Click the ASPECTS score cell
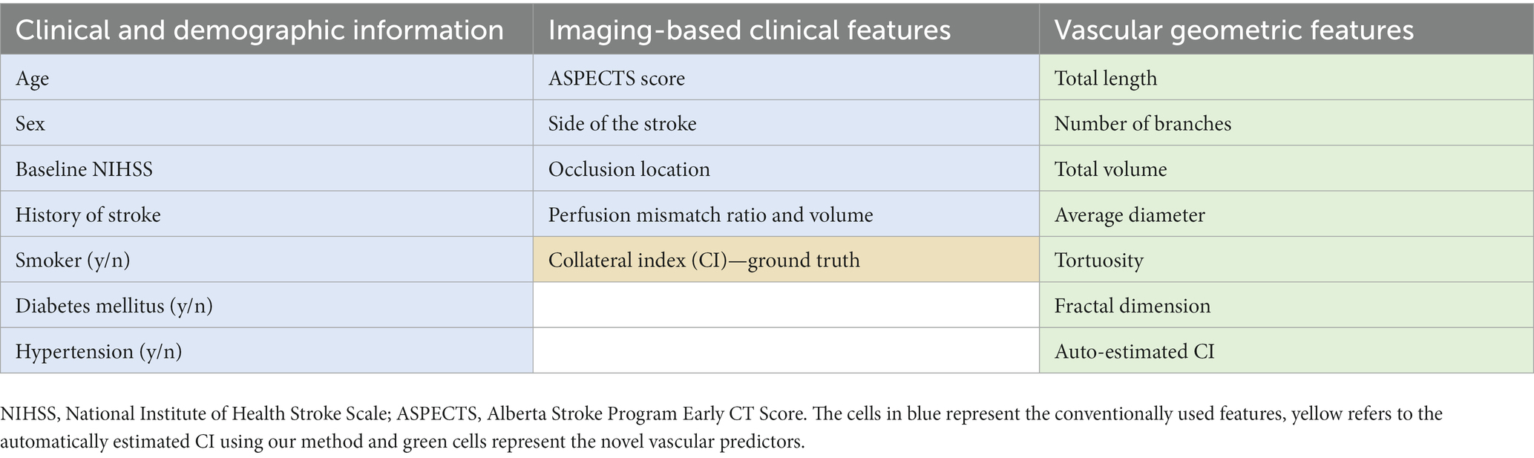This screenshot has width=1534, height=458. point(786,77)
